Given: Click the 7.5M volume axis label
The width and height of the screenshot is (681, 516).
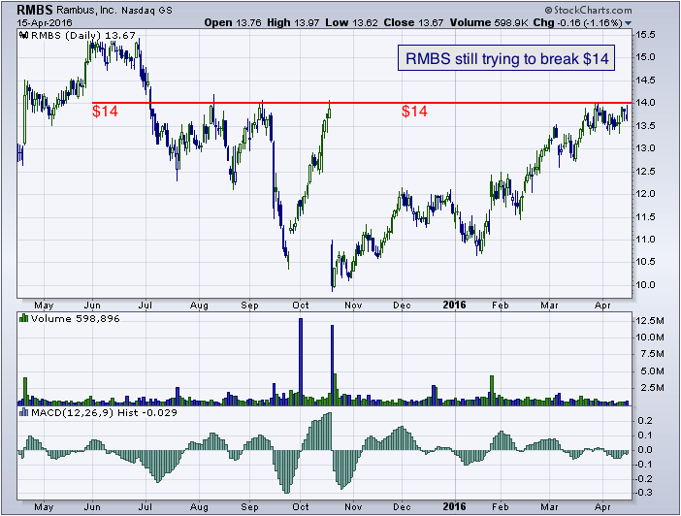Looking at the screenshot, I should [x=653, y=354].
